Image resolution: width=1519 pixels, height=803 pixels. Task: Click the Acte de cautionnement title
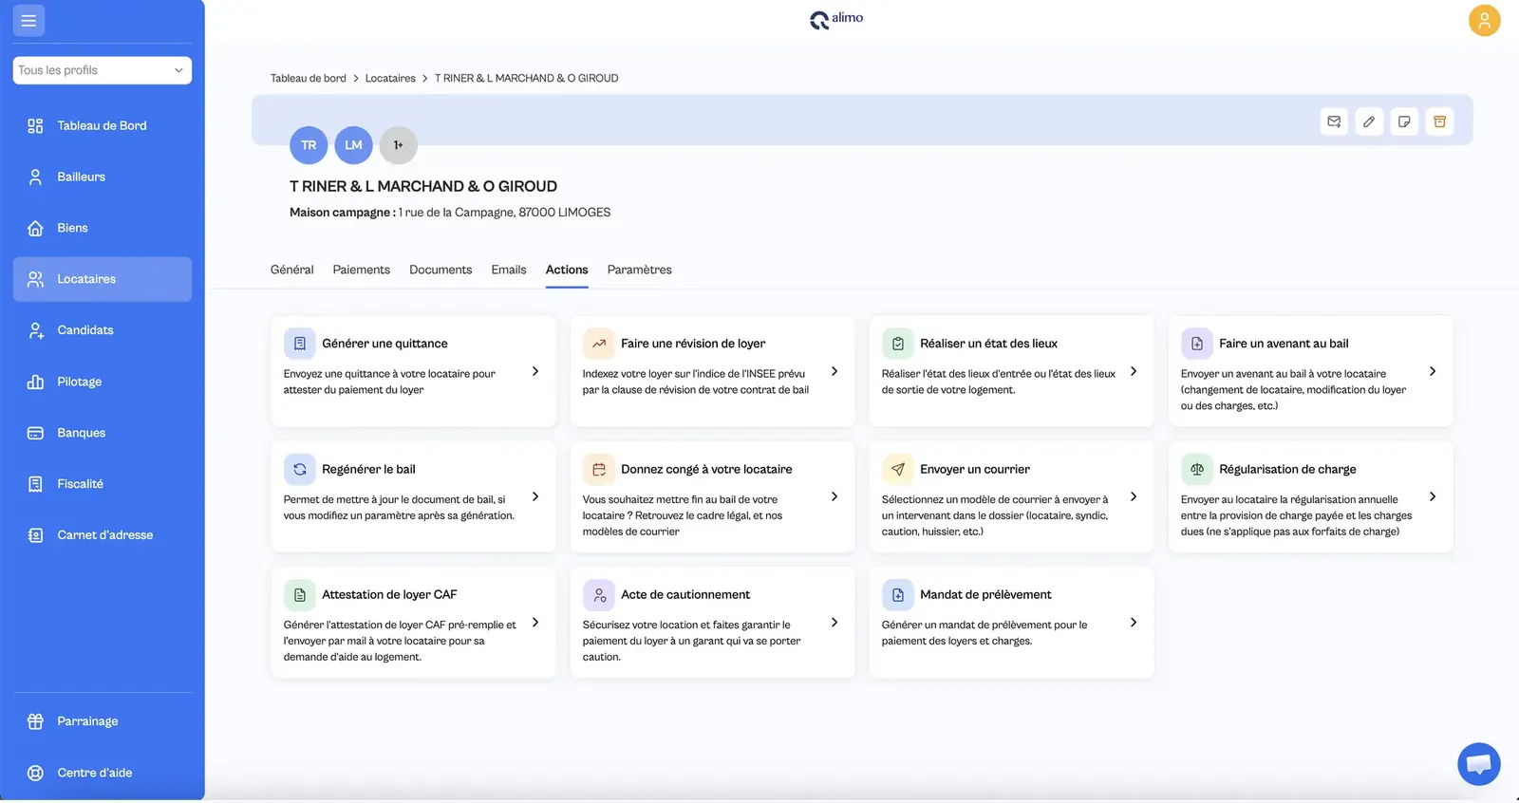tap(685, 595)
